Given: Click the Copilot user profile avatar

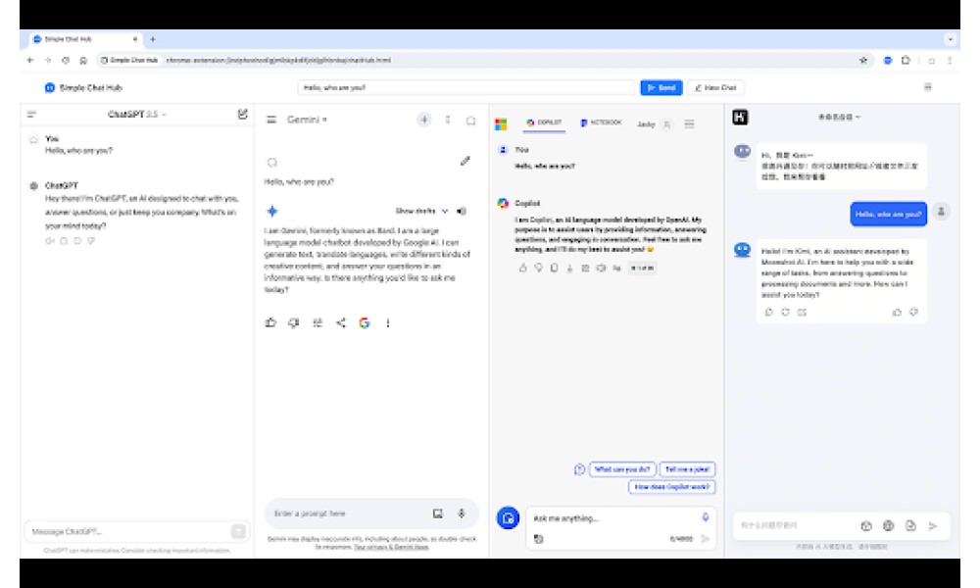Looking at the screenshot, I should (x=666, y=124).
